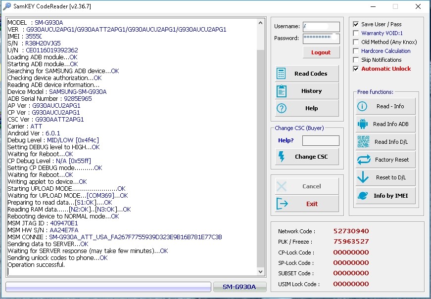
Task: Click the SamKEY key icon in title bar
Action: point(7,6)
